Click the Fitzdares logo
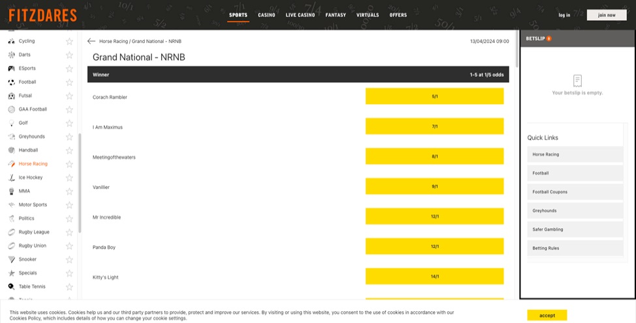 pos(42,15)
